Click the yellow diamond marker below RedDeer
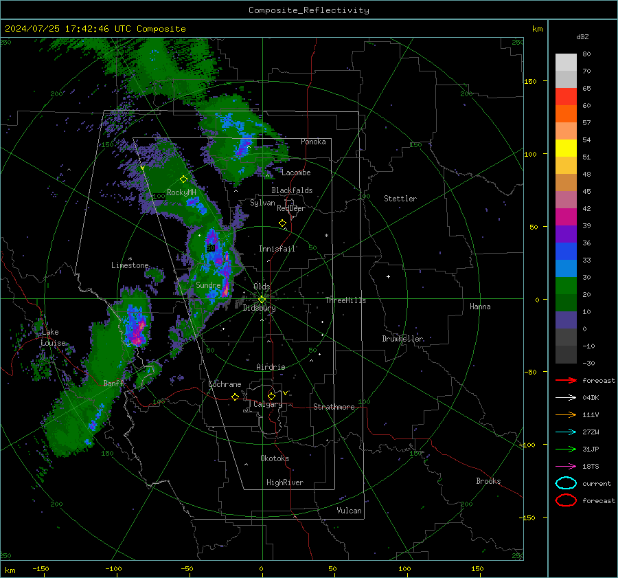 coord(283,223)
